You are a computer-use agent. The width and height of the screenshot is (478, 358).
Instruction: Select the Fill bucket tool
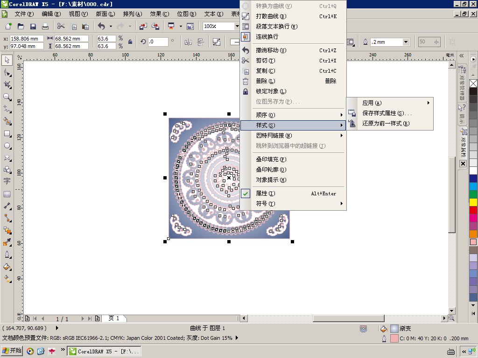click(7, 267)
